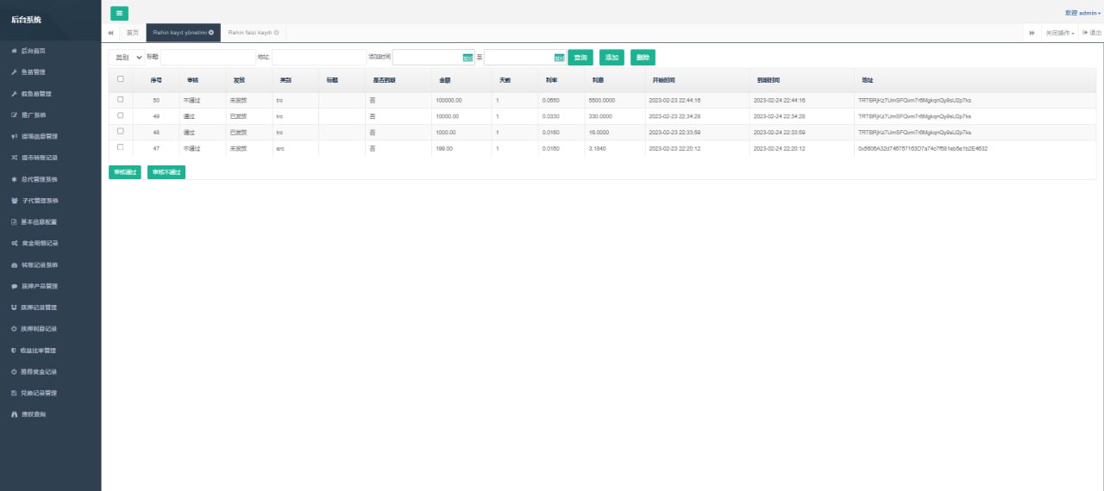Screen dimensions: 1104x491
Task: Switch to the 首页 tab
Action: [132, 33]
